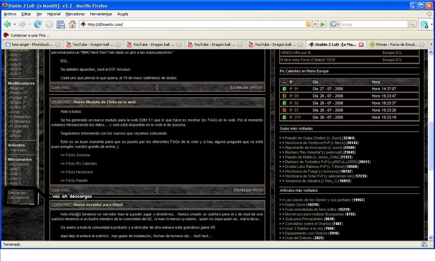Open the Back history dropdown arrow

pyautogui.click(x=15, y=24)
